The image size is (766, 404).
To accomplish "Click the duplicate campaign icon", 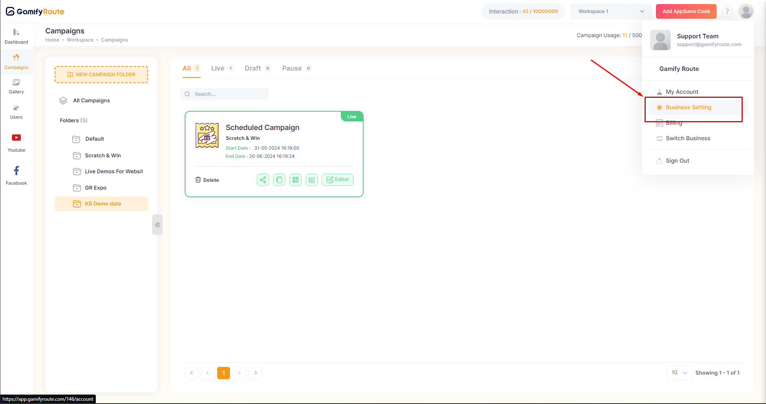I will [x=279, y=180].
